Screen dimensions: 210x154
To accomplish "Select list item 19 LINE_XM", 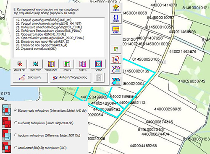I will (x=44, y=20).
